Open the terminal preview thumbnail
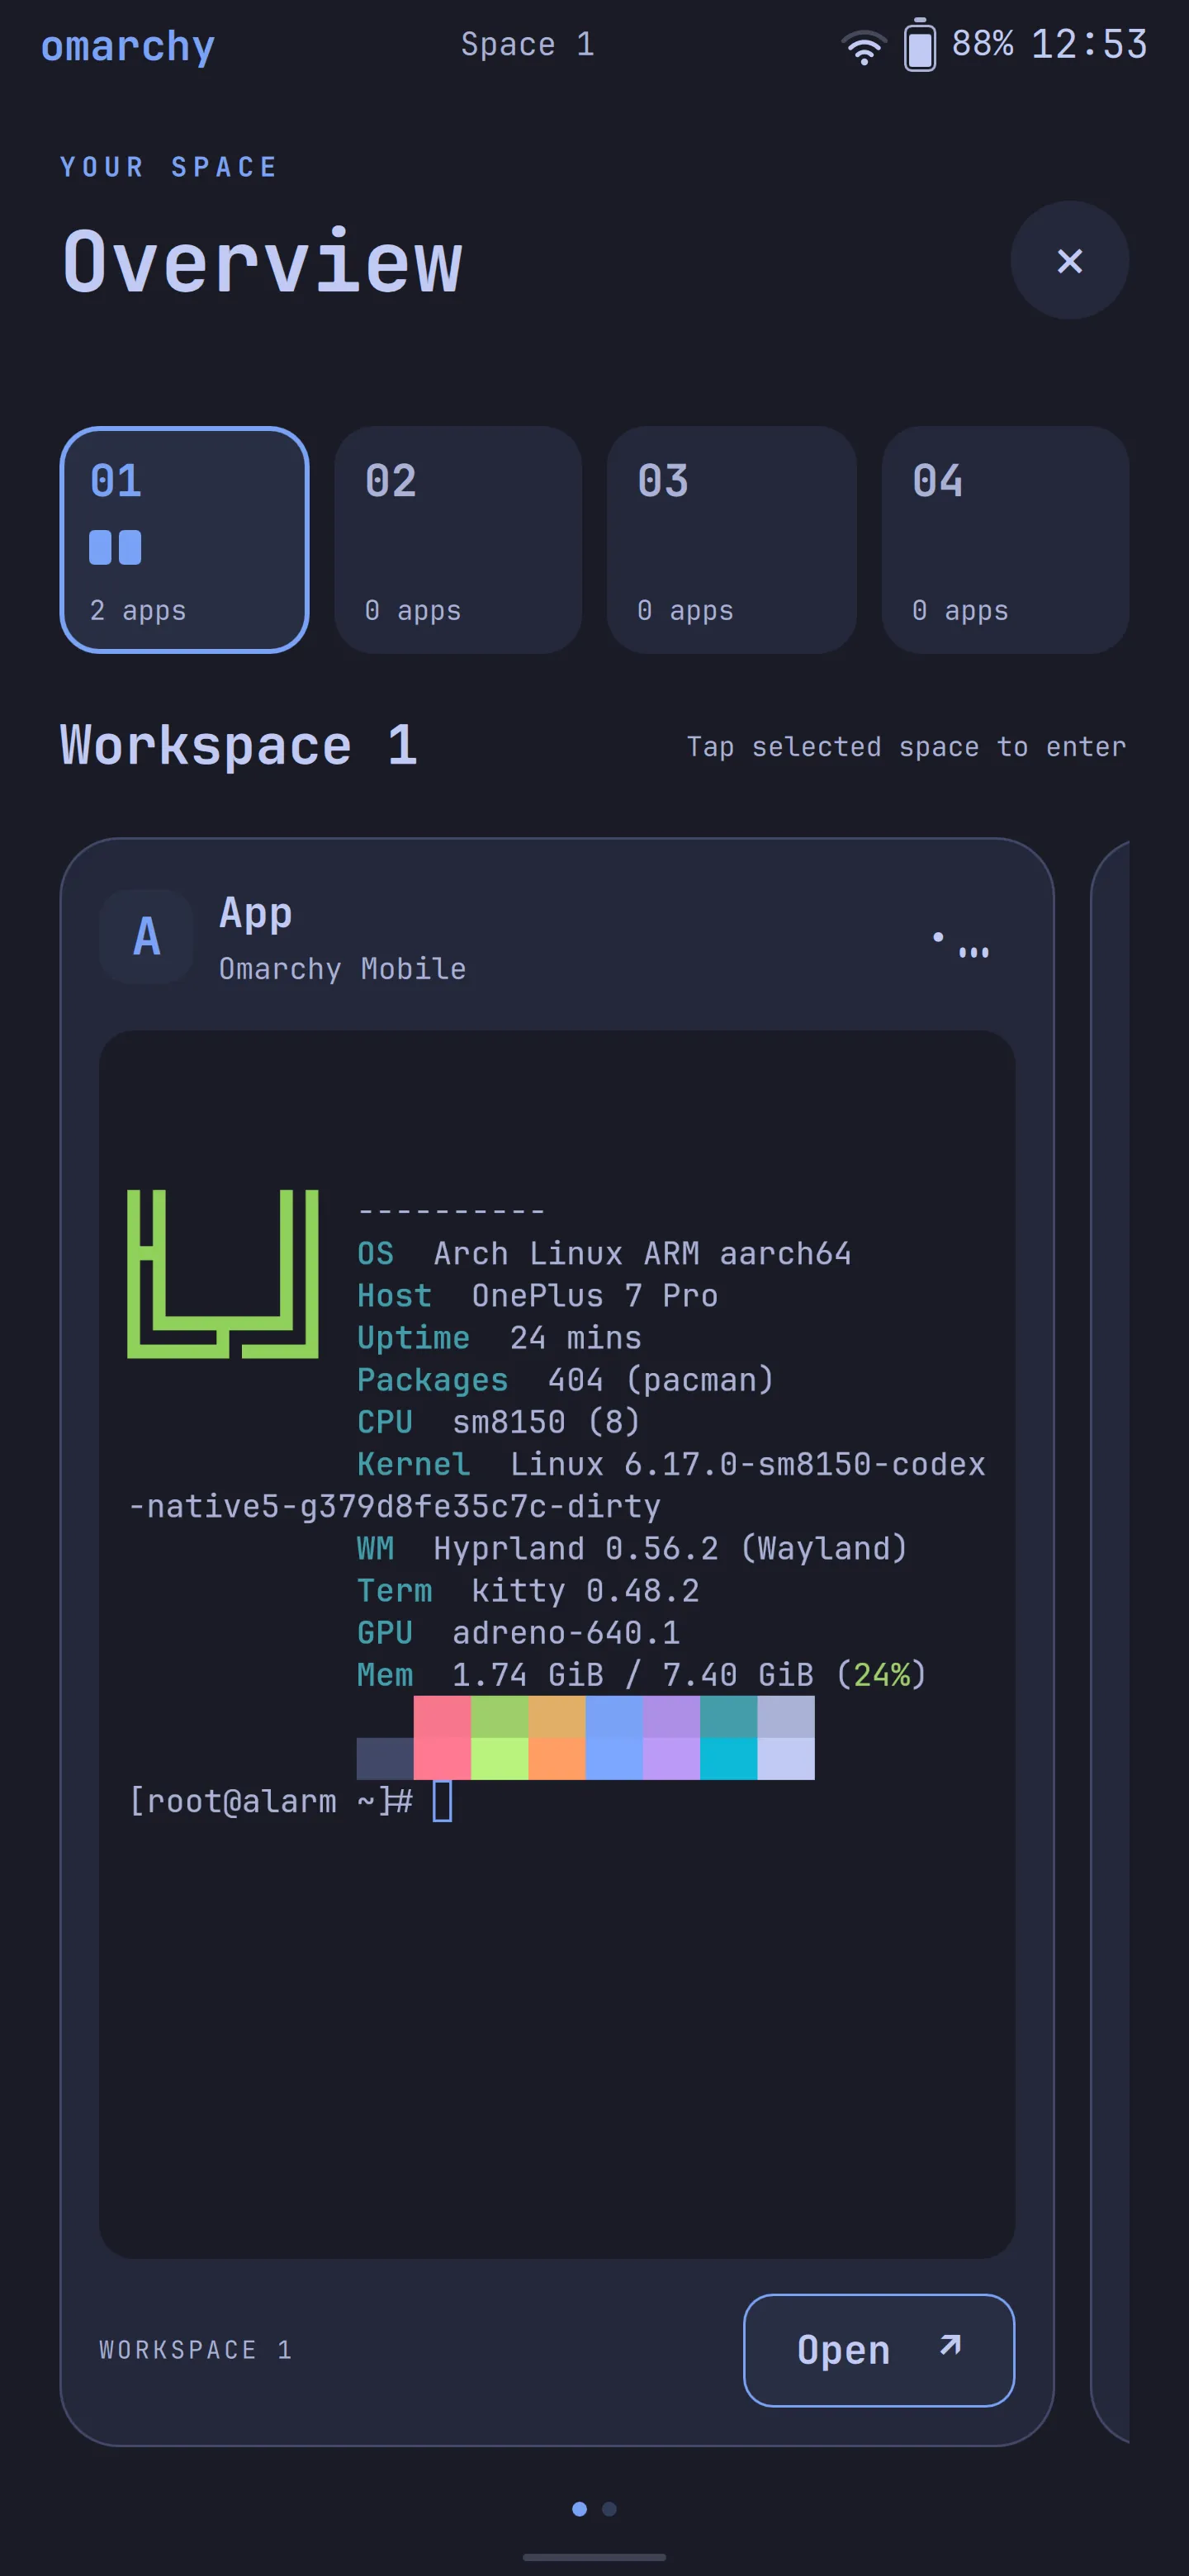This screenshot has width=1189, height=2576. click(557, 1644)
